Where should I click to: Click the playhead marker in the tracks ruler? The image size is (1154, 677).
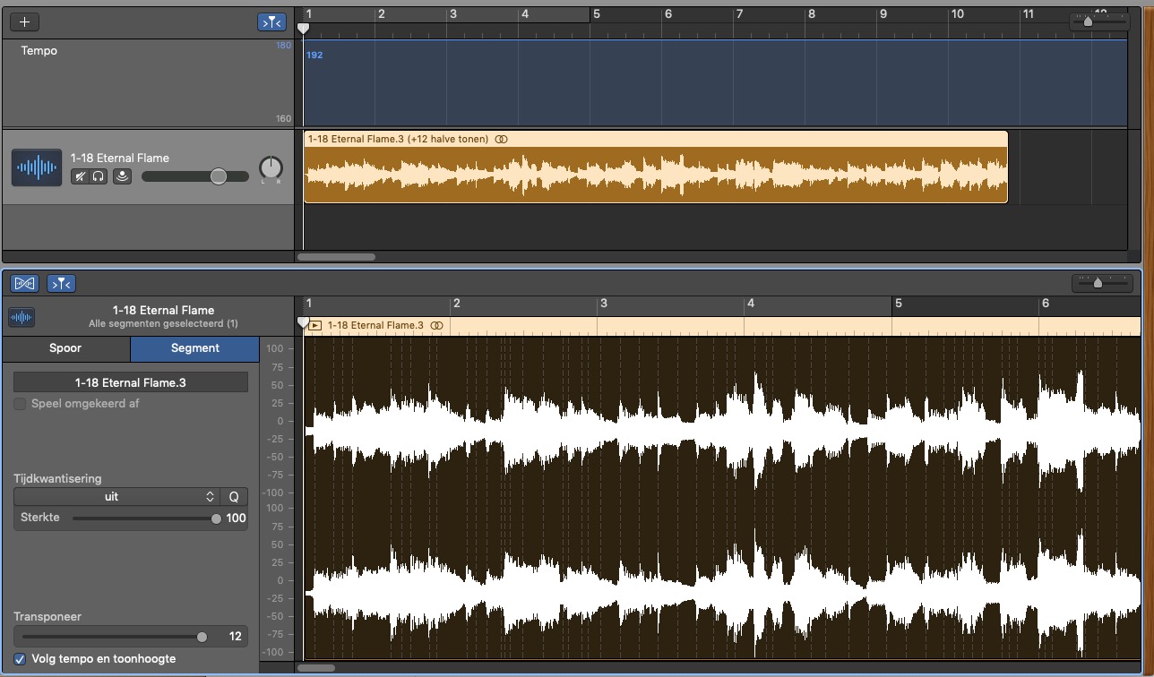tap(303, 29)
